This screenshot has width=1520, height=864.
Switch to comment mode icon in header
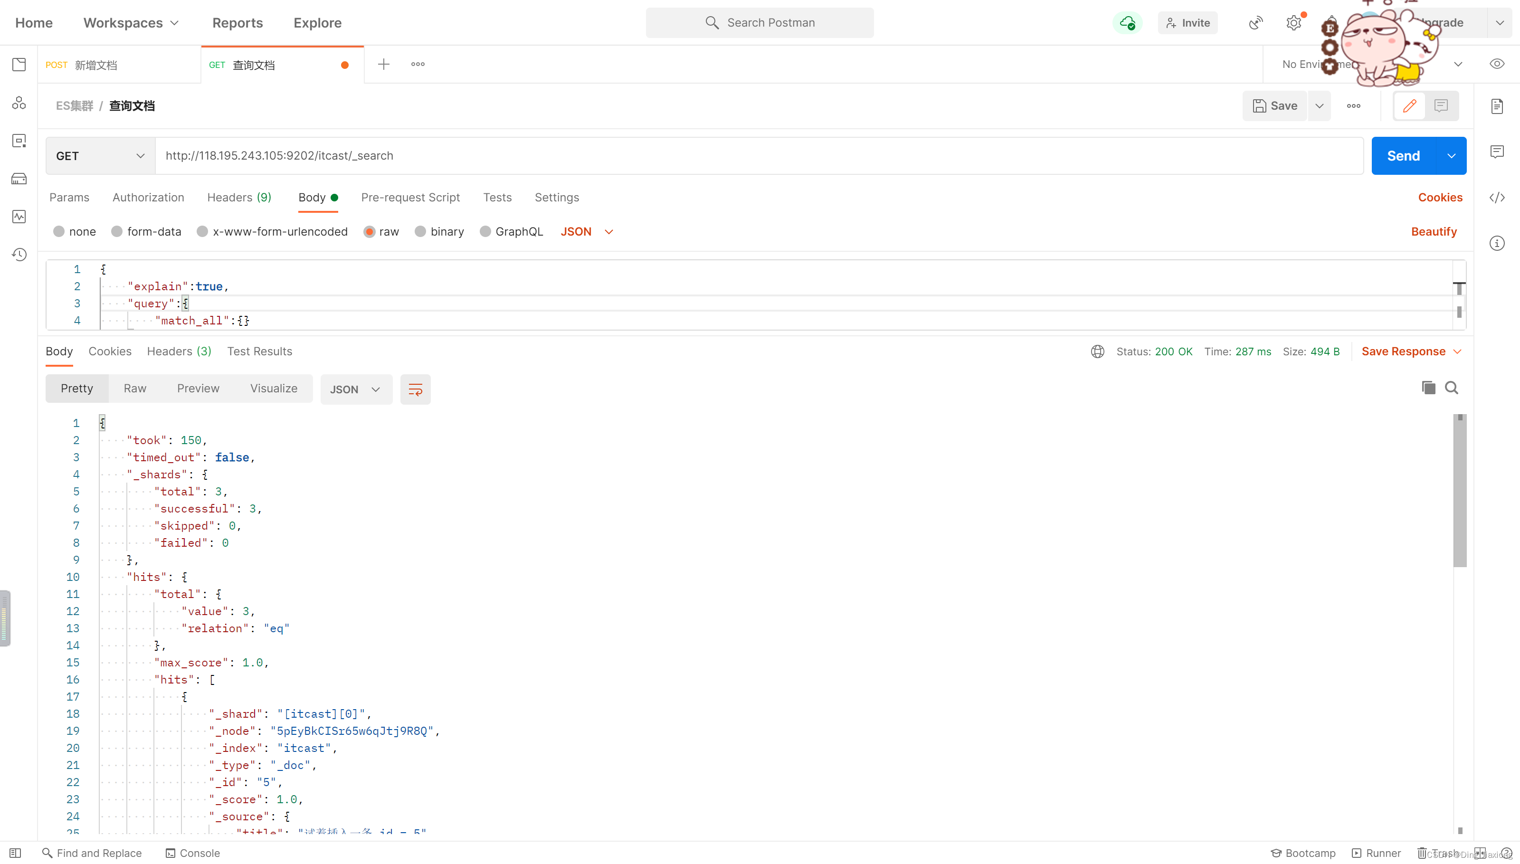1441,105
